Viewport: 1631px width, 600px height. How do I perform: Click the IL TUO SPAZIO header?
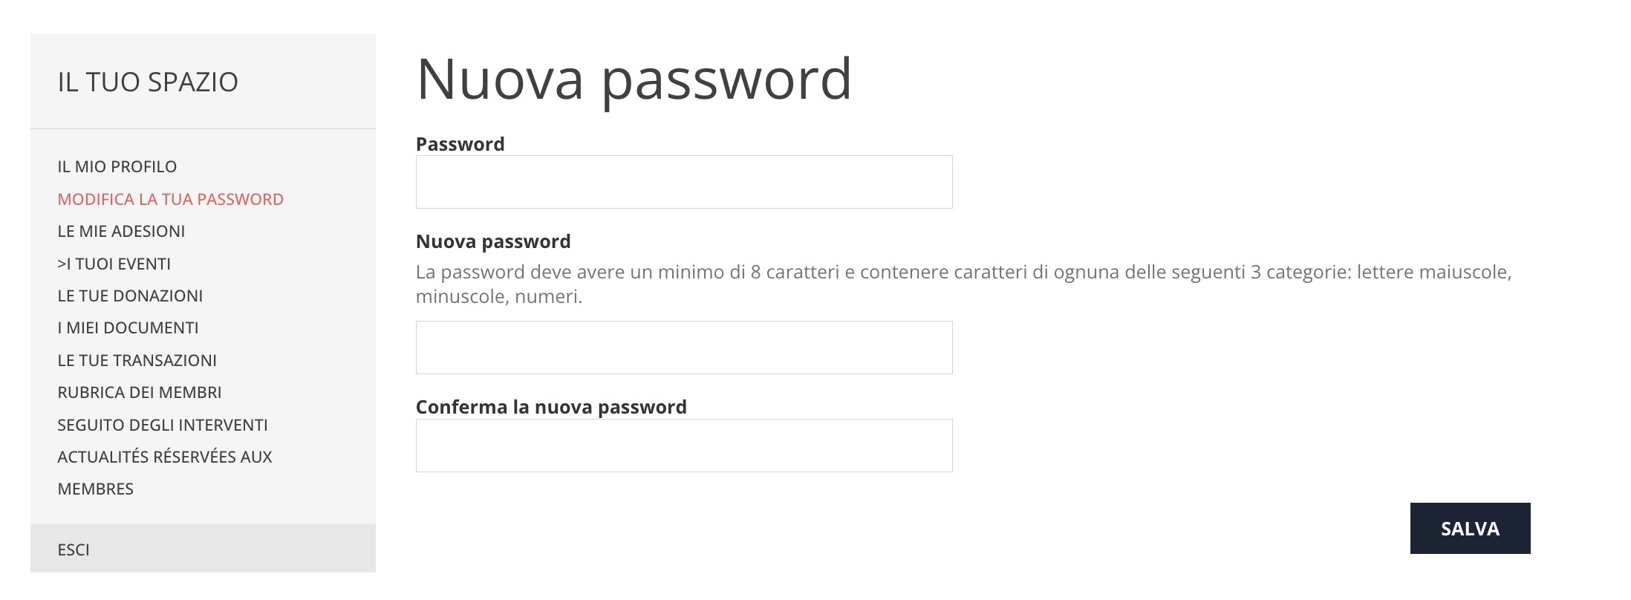(x=148, y=82)
